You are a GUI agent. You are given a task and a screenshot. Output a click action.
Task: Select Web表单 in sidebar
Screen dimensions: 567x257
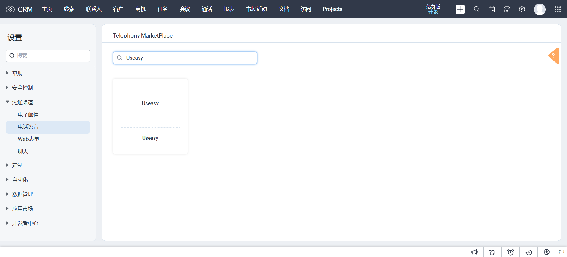[28, 139]
